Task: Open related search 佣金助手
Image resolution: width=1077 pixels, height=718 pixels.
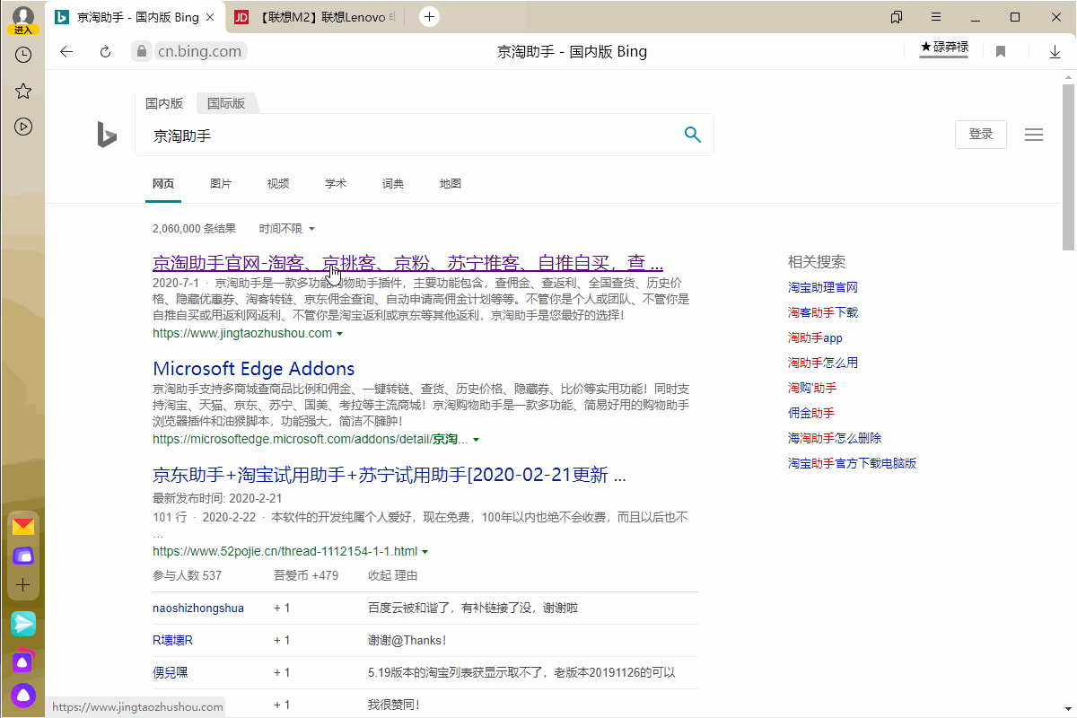Action: tap(811, 414)
